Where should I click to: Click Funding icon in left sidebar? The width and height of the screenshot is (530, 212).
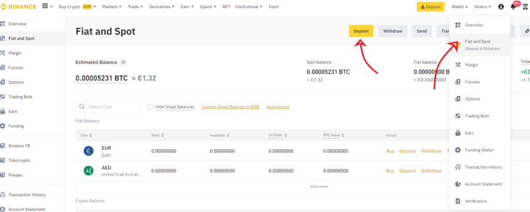[x=3, y=126]
